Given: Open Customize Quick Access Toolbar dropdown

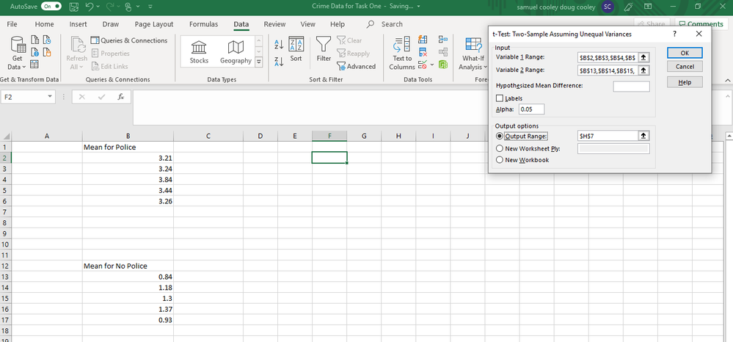Looking at the screenshot, I should pos(150,7).
